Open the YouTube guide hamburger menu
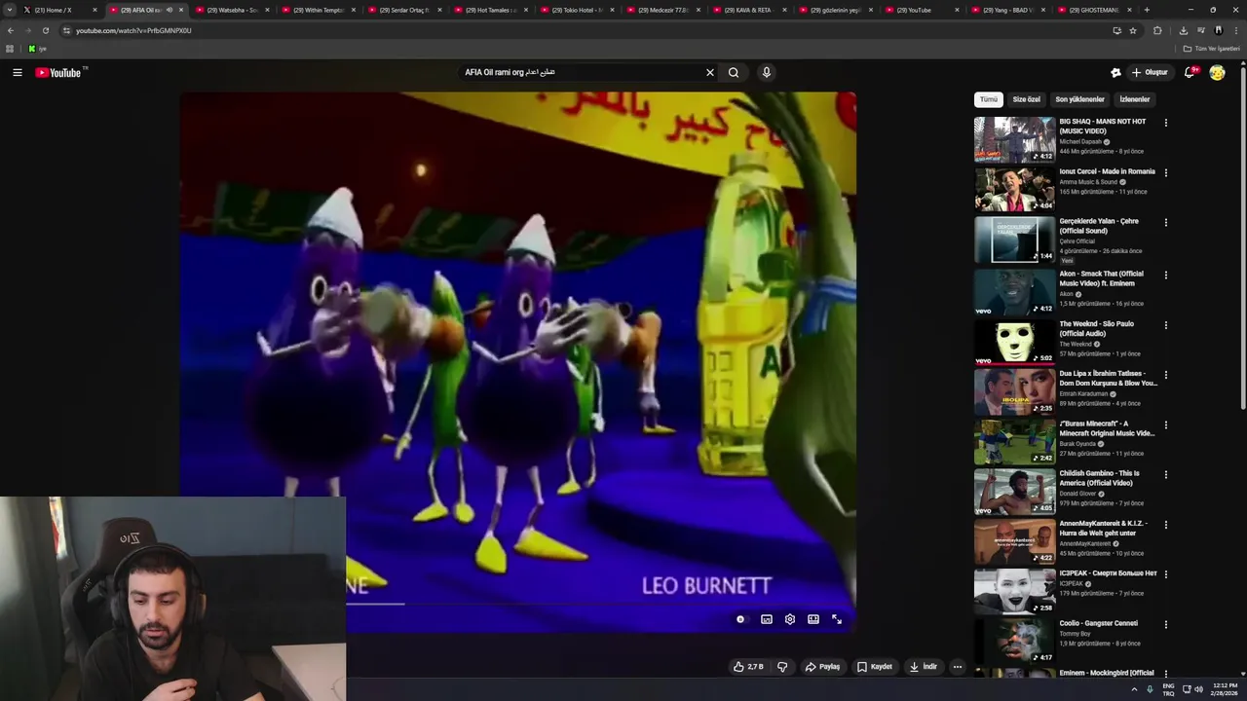The image size is (1247, 701). coord(17,72)
